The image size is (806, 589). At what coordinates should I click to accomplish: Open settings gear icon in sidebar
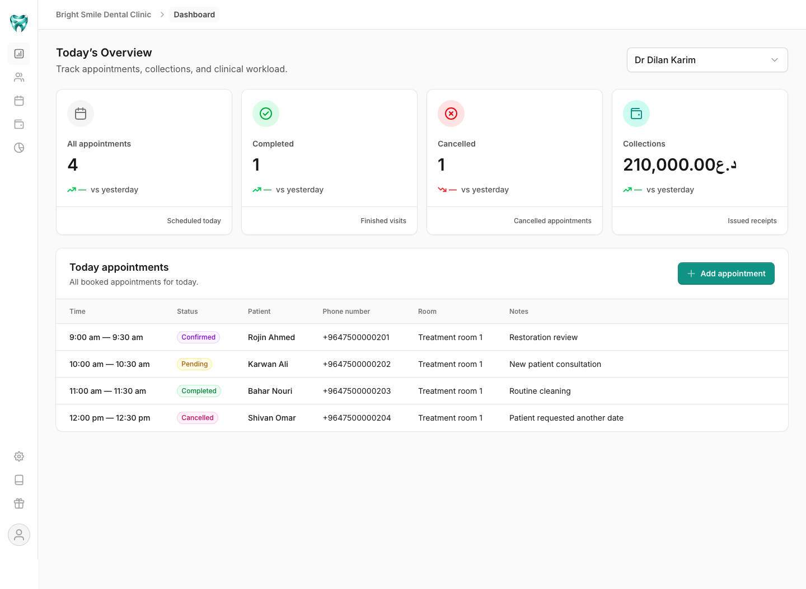[x=19, y=456]
